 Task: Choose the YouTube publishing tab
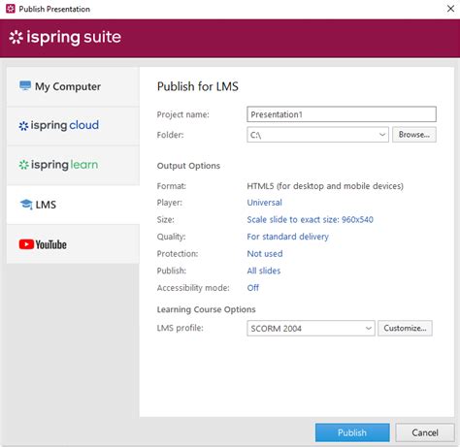pos(73,244)
